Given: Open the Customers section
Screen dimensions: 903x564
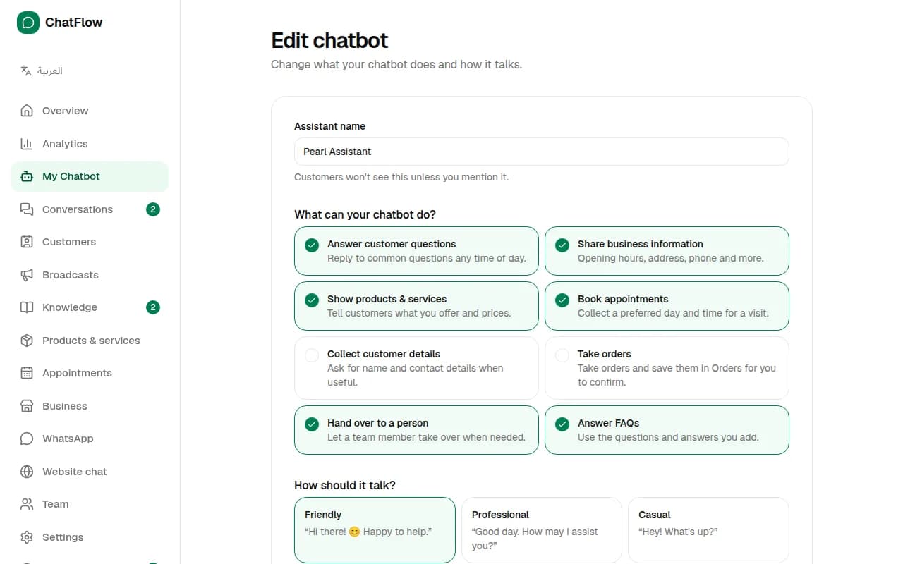Looking at the screenshot, I should [x=90, y=242].
